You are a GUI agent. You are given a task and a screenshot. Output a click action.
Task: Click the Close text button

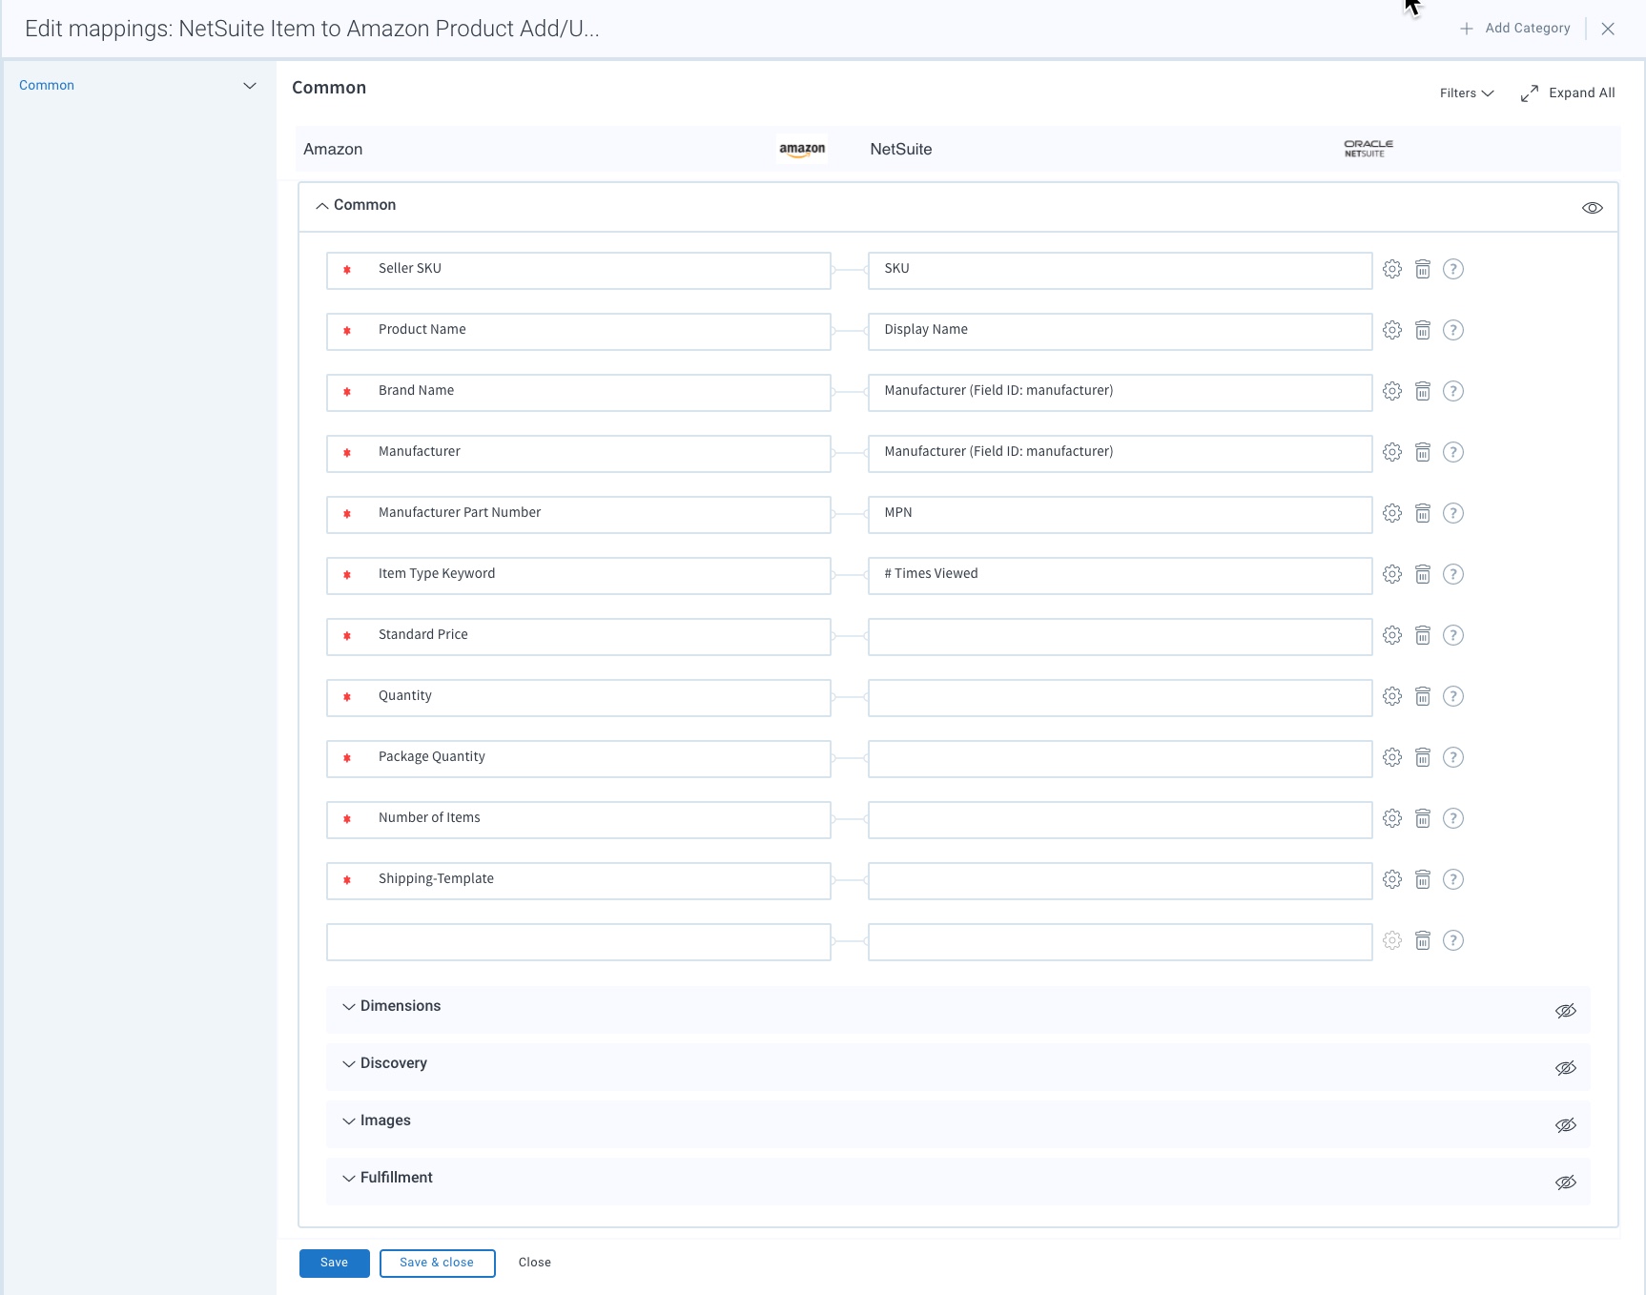[x=535, y=1263]
